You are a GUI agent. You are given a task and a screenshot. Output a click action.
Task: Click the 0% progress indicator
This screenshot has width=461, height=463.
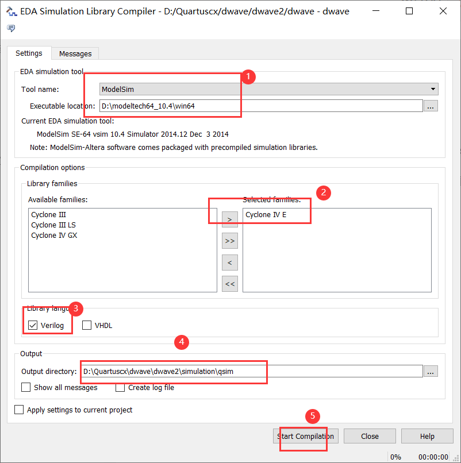pos(395,457)
